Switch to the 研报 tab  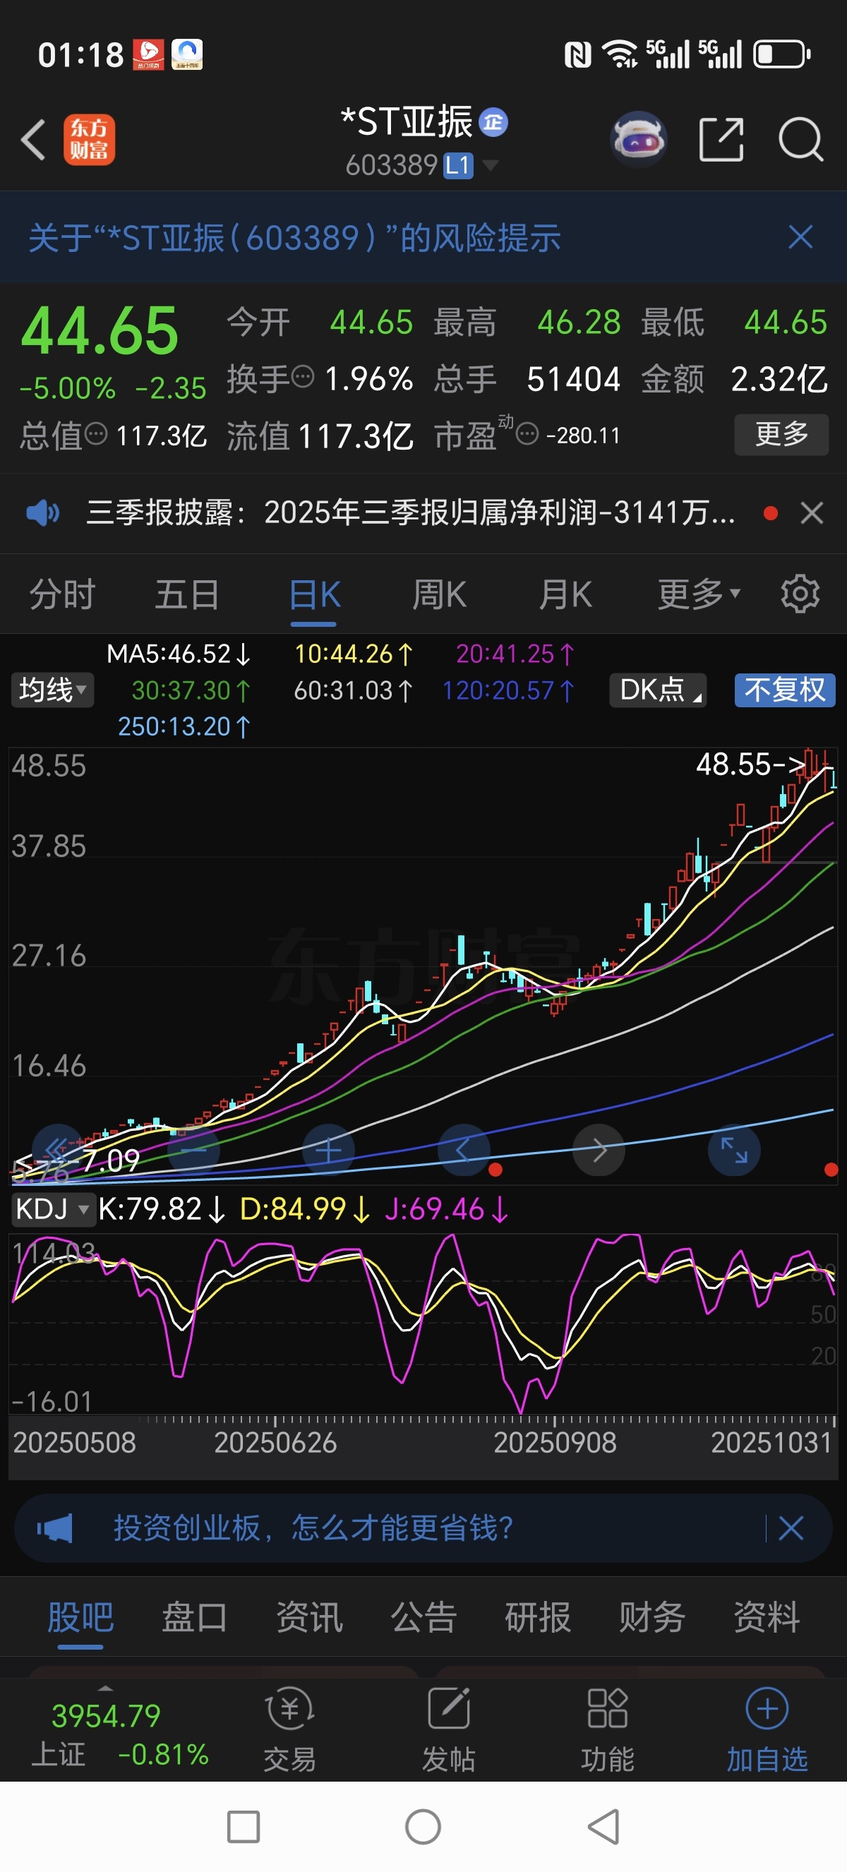[x=538, y=1617]
